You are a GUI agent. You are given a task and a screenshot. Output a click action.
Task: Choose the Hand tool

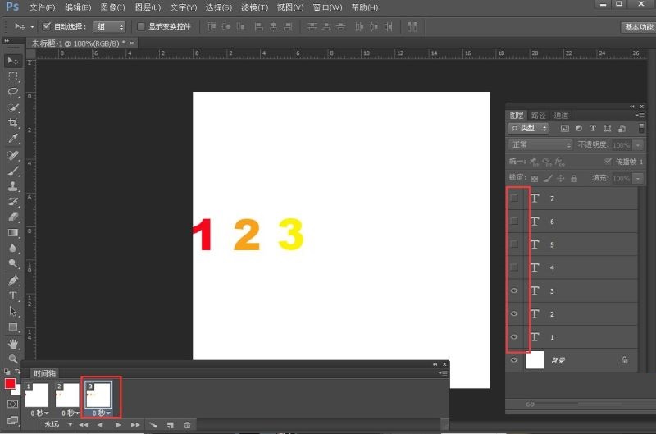pyautogui.click(x=13, y=344)
